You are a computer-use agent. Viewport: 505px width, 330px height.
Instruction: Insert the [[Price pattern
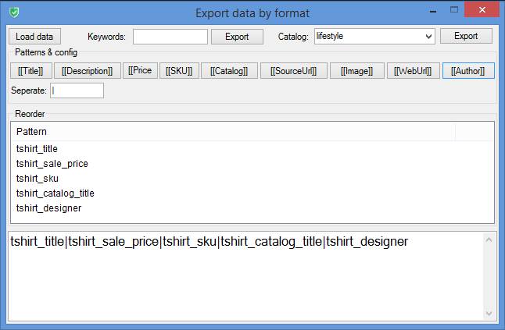coord(140,71)
